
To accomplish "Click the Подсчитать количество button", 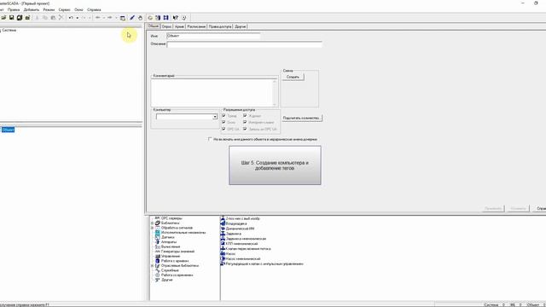I will [301, 119].
